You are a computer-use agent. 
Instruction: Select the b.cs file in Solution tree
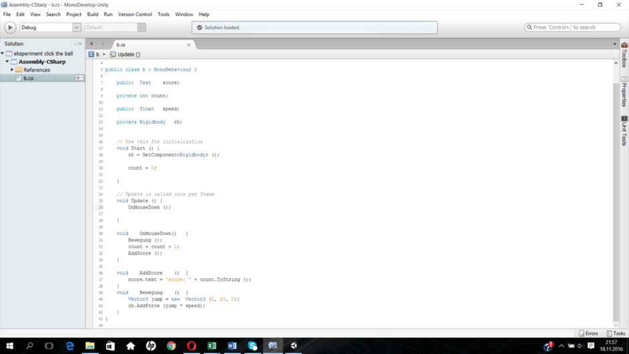click(x=29, y=78)
